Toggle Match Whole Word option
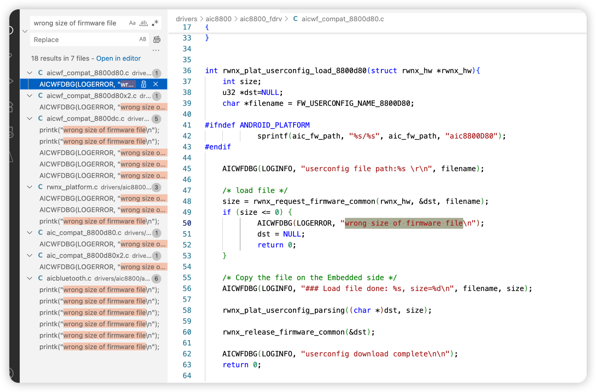This screenshot has height=392, width=596. pos(143,23)
